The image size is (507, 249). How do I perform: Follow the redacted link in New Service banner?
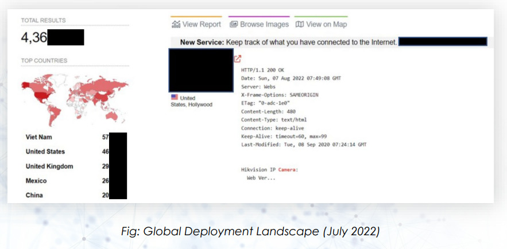(442, 42)
